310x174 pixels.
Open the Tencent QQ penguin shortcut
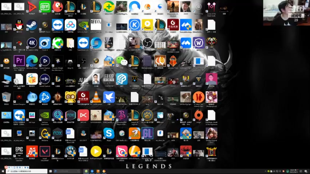tap(19, 25)
